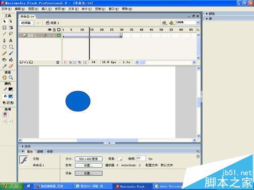
Task: Open properties panel help icon
Action: point(198,157)
